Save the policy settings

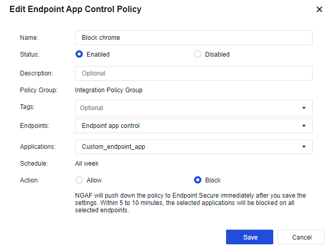250,237
